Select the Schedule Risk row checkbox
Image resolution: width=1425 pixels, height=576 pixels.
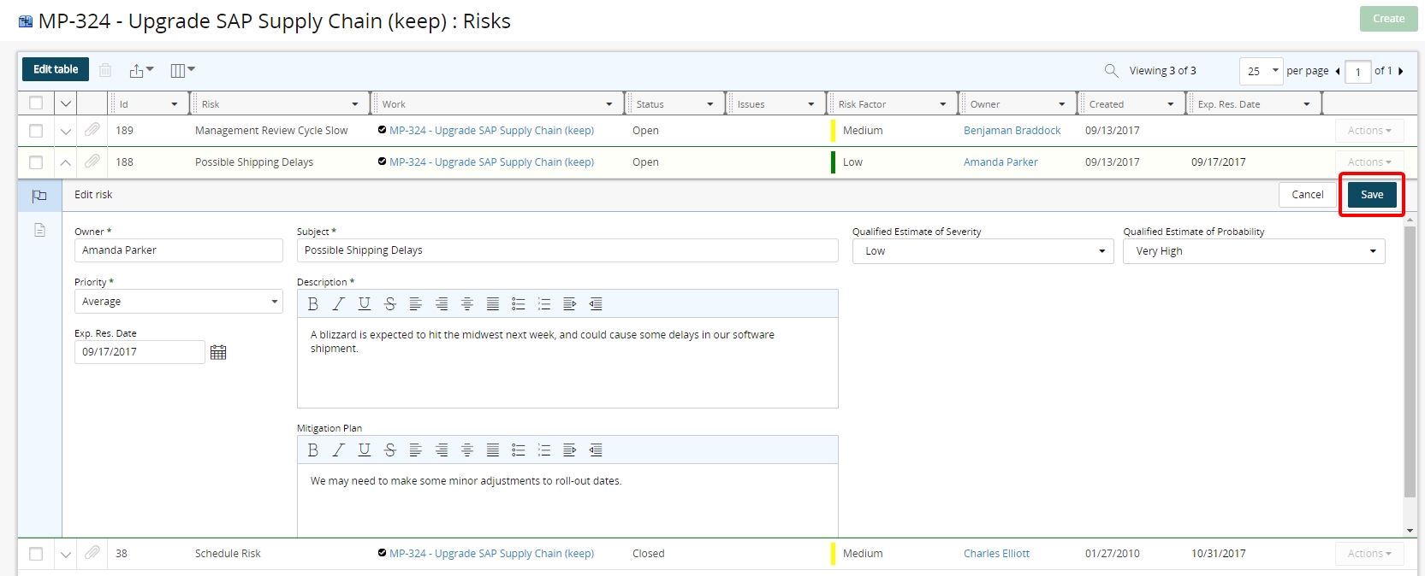[x=36, y=554]
